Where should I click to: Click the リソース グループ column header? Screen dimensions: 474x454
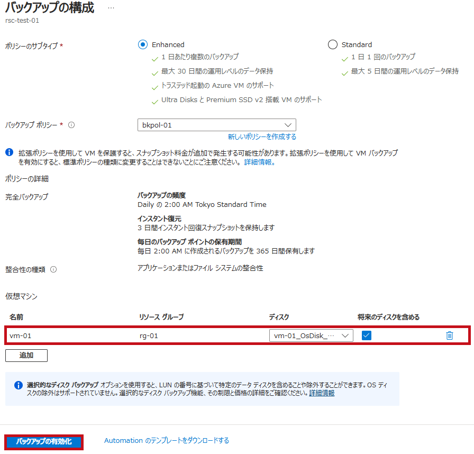click(x=161, y=317)
